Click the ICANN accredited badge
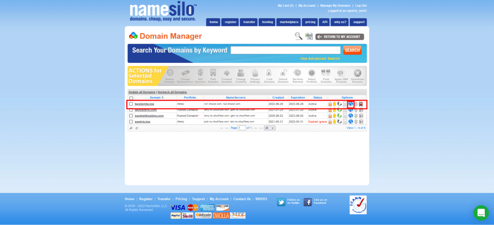The width and height of the screenshot is (494, 225). coord(358,205)
